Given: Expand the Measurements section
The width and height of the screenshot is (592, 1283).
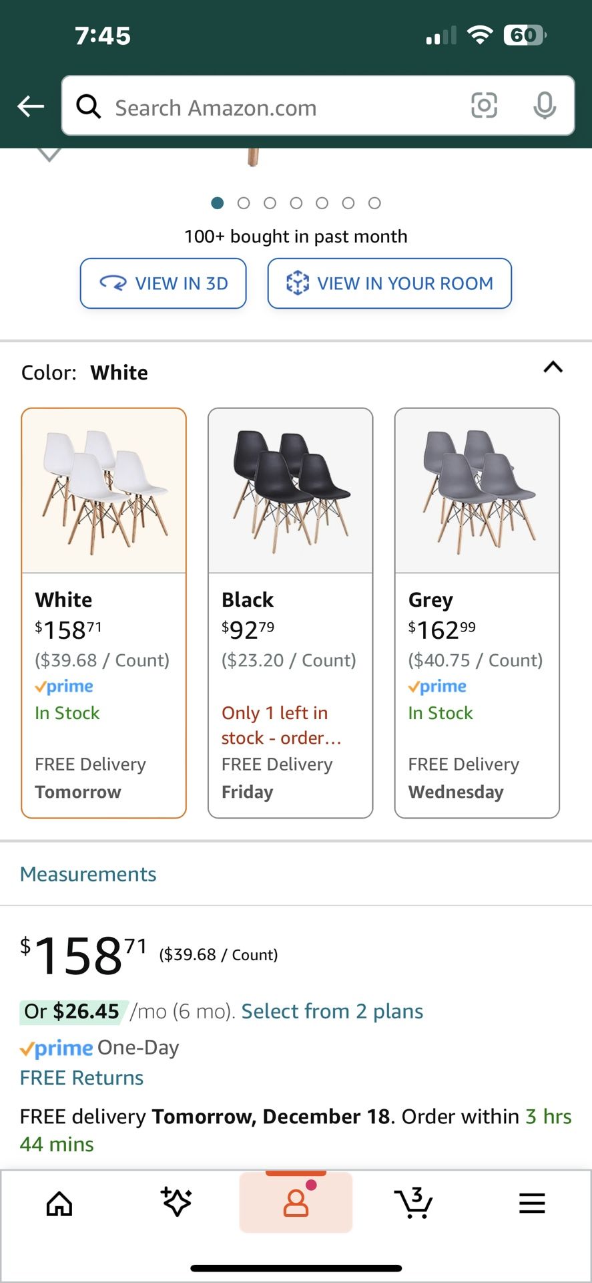Looking at the screenshot, I should pos(88,873).
